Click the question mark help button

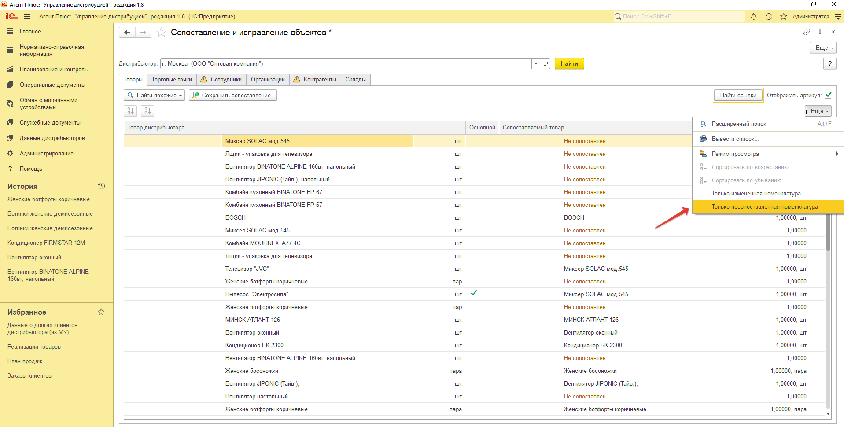click(x=830, y=63)
